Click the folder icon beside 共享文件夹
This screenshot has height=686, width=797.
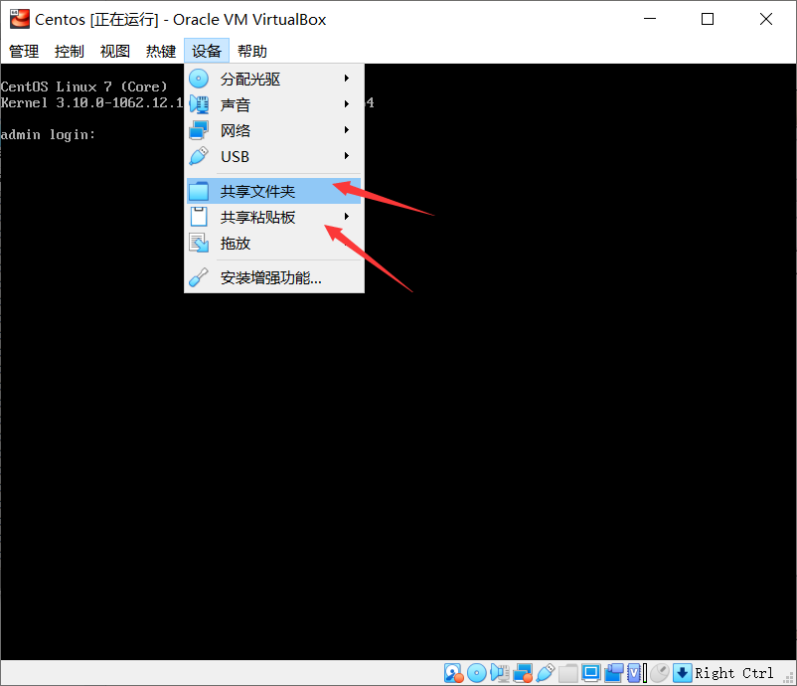(199, 191)
